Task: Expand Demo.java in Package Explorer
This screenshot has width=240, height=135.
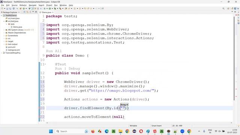Action: pos(9,27)
